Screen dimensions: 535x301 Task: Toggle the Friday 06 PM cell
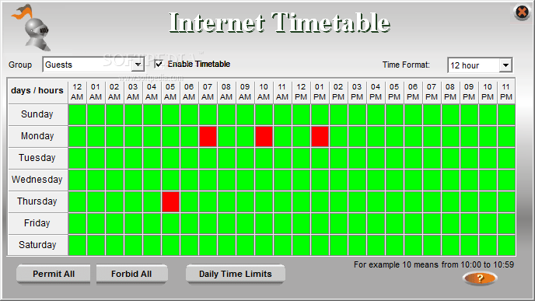click(x=413, y=223)
